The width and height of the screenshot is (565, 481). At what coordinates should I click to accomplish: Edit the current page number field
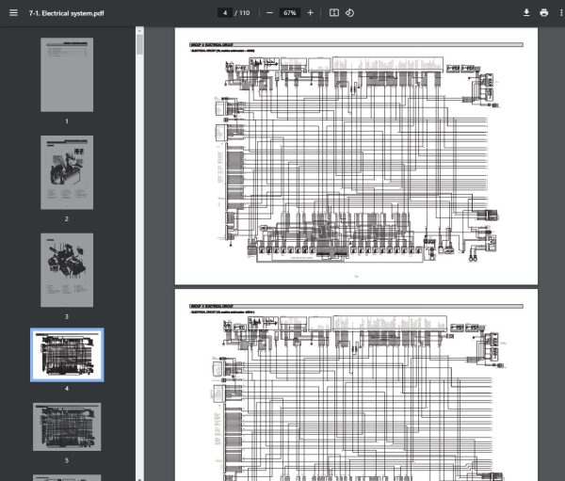click(x=225, y=13)
